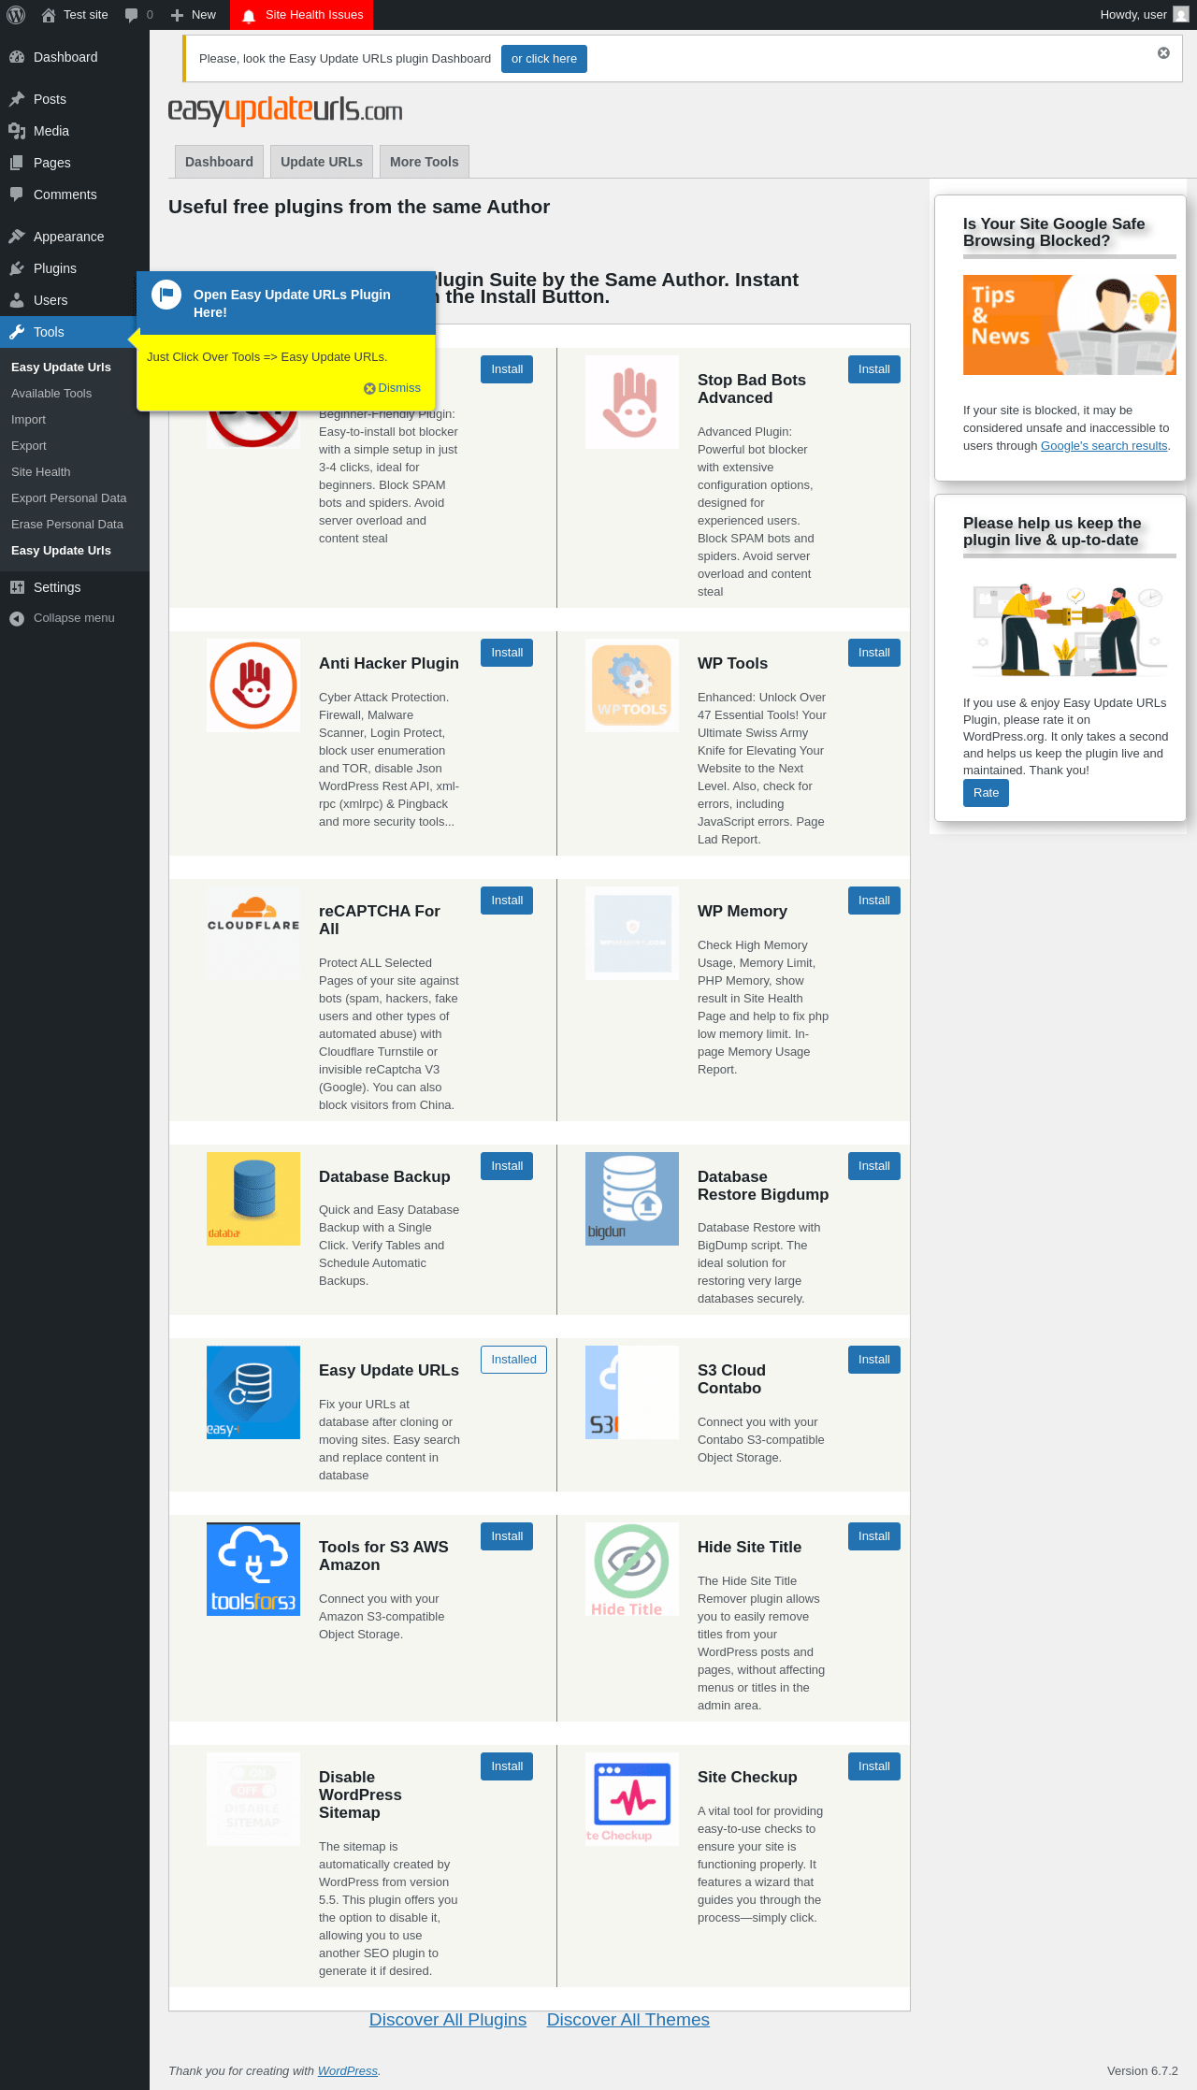Install reCAPTCHA For All plugin

pos(507,901)
